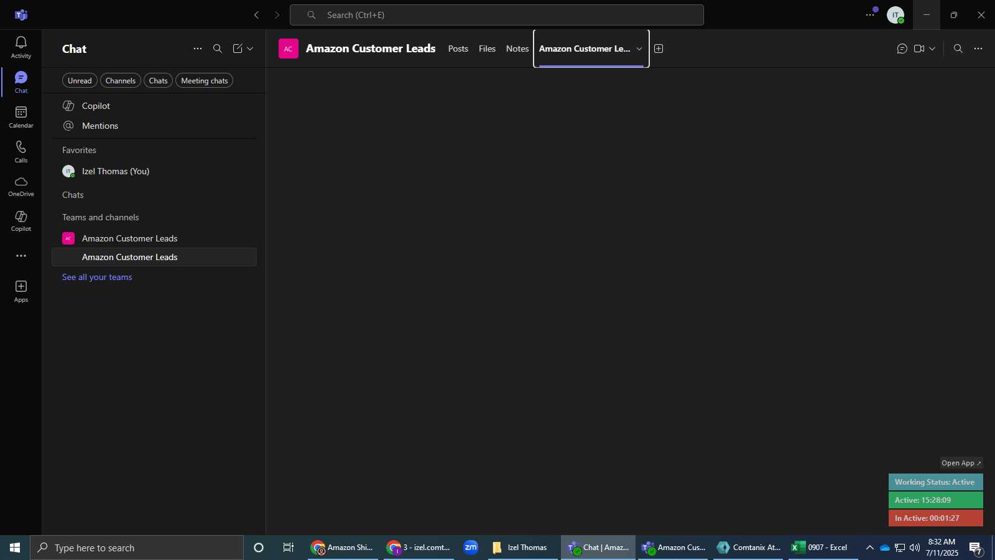
Task: Expand the Chats section header
Action: click(73, 195)
